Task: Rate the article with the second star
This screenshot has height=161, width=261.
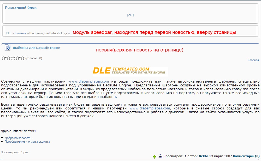Action: click(x=8, y=58)
